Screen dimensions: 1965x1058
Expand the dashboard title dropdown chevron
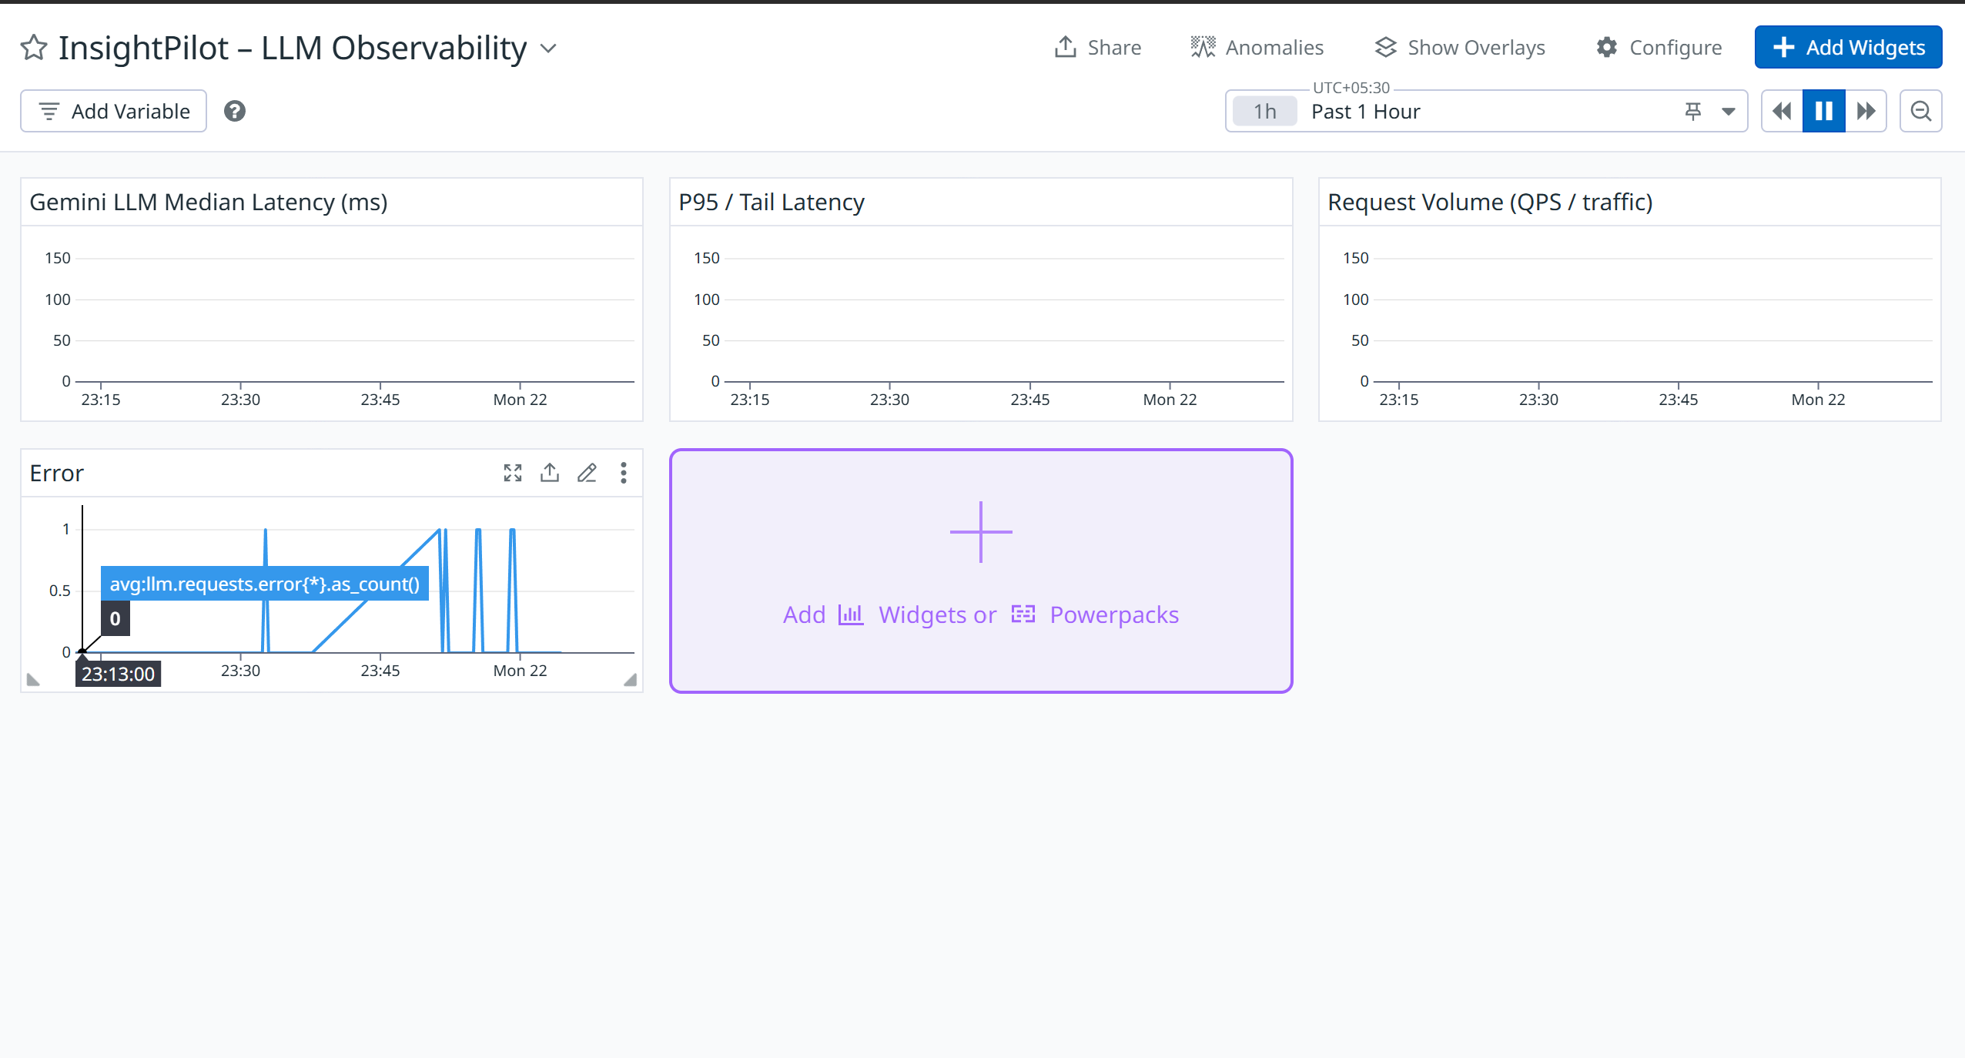548,49
